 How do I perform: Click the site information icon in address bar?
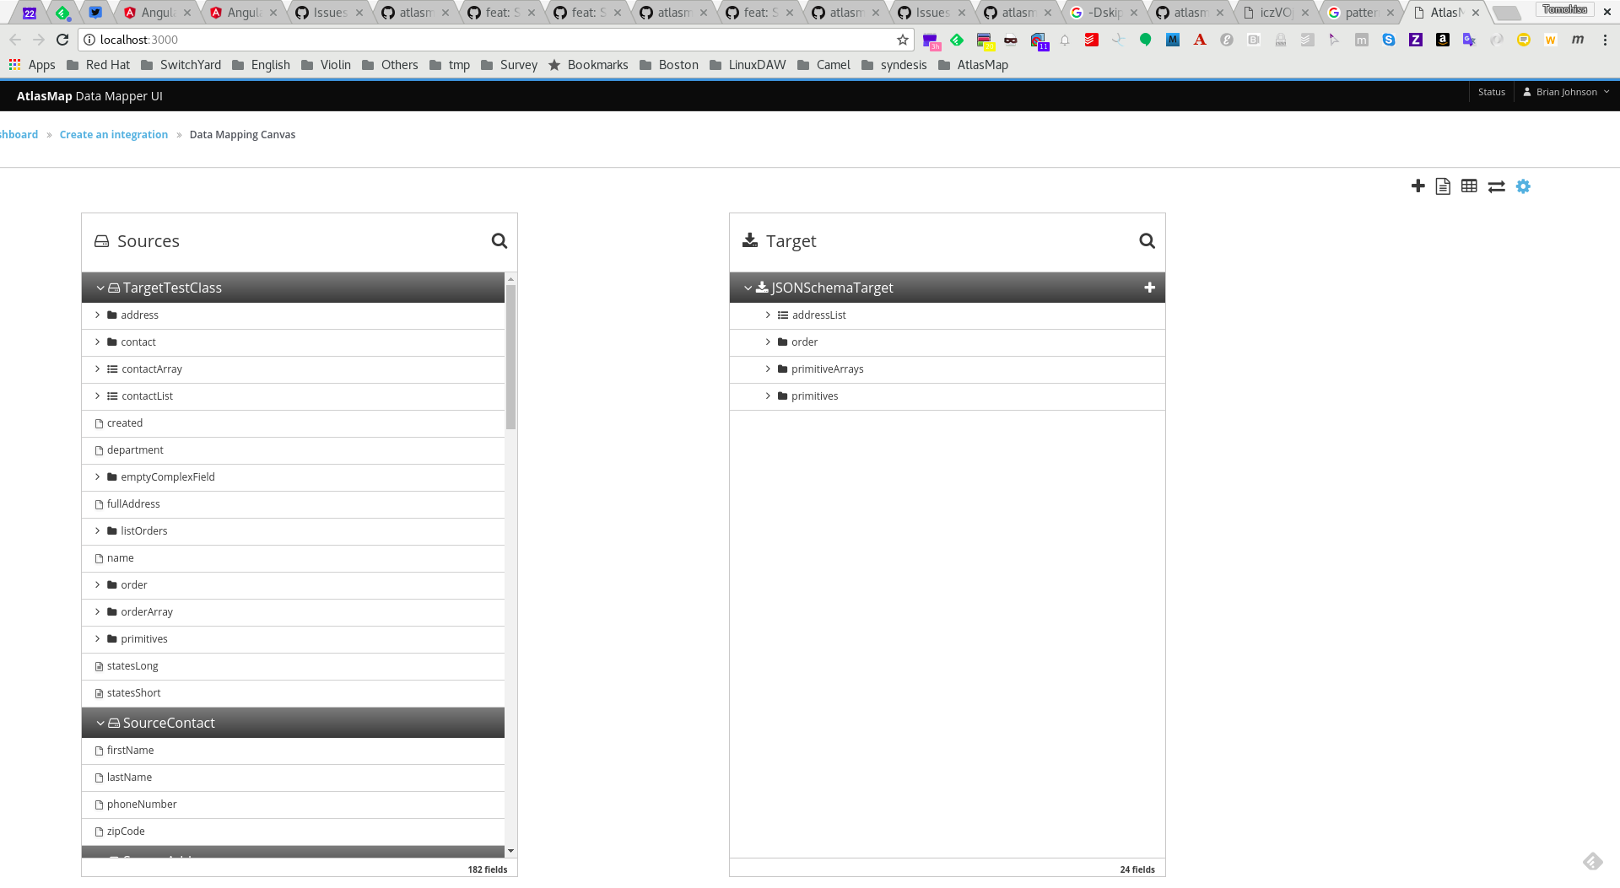click(89, 40)
